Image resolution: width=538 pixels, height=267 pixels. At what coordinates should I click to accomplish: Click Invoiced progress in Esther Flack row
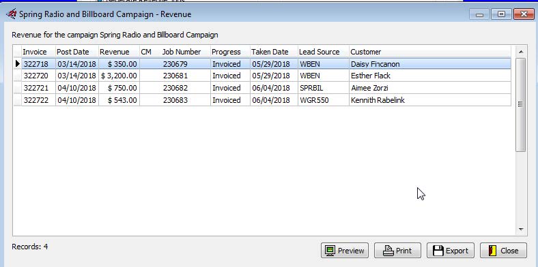(x=230, y=76)
